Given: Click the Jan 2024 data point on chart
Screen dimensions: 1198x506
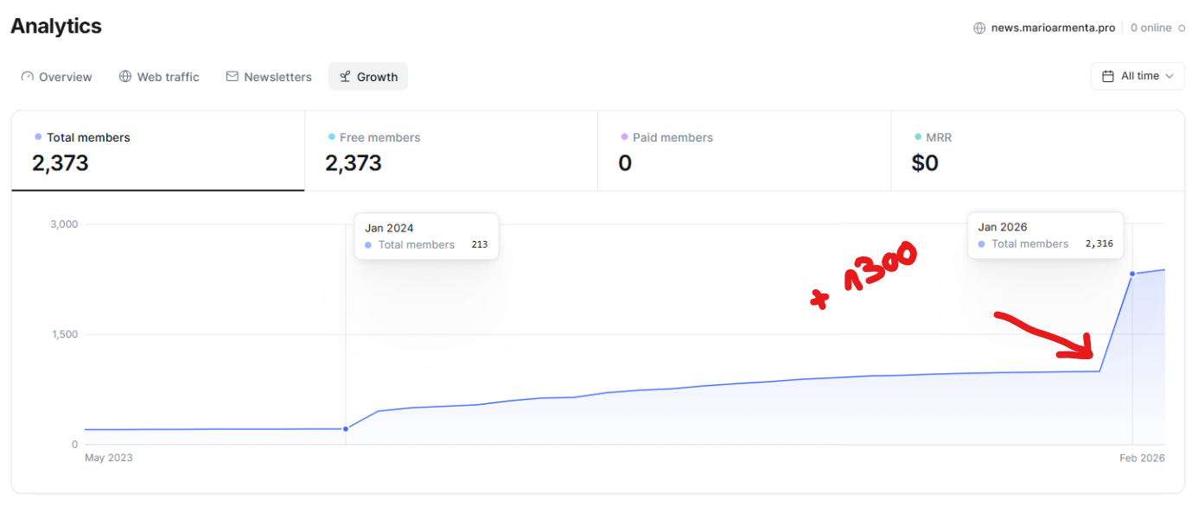Looking at the screenshot, I should tap(346, 429).
